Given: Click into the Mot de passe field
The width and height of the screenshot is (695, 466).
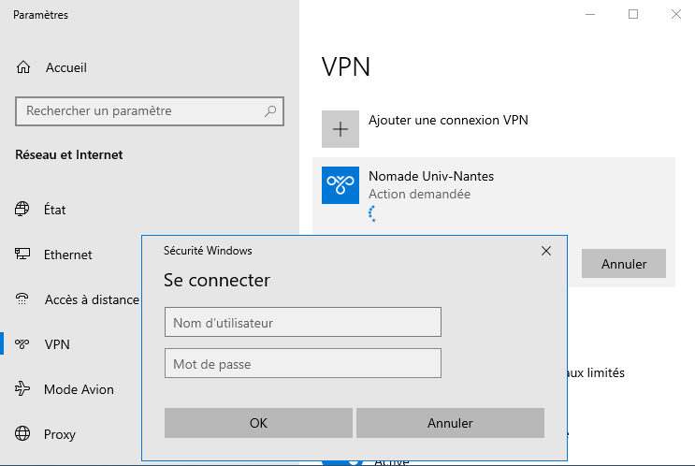Looking at the screenshot, I should pyautogui.click(x=302, y=363).
